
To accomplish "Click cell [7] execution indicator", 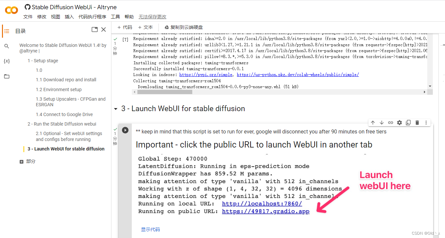I will pos(125,40).
